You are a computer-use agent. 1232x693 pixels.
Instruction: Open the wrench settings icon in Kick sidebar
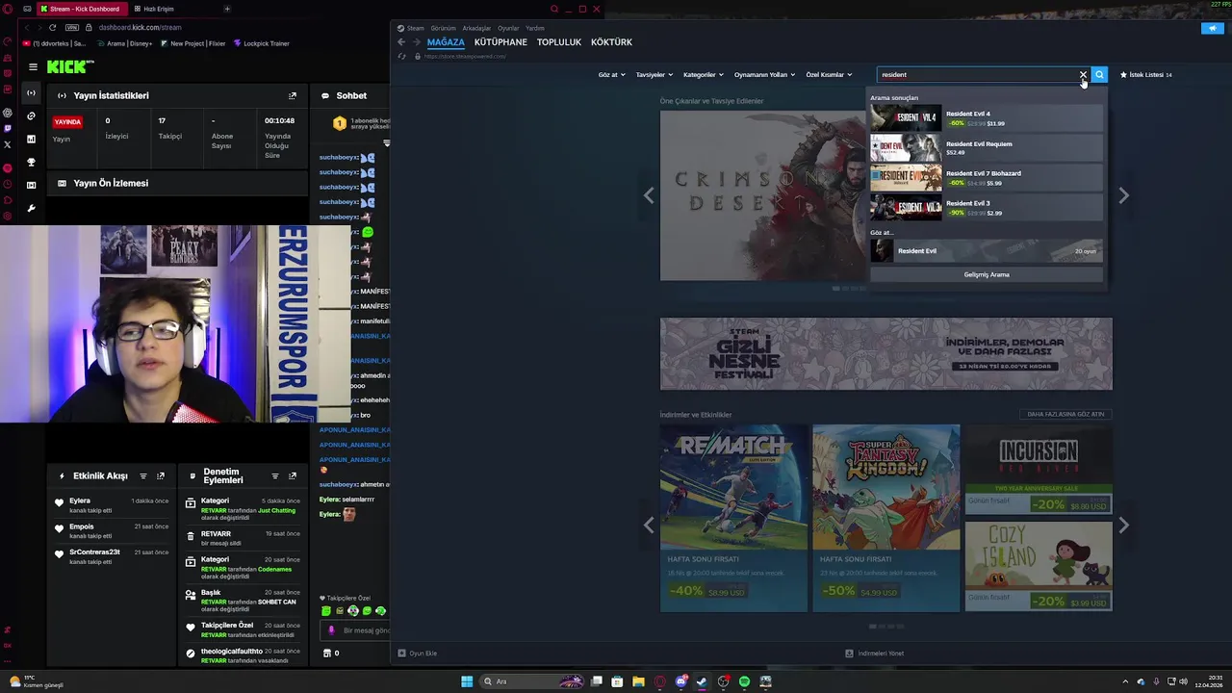tap(31, 209)
